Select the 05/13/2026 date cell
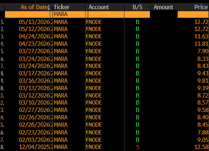 34,22
